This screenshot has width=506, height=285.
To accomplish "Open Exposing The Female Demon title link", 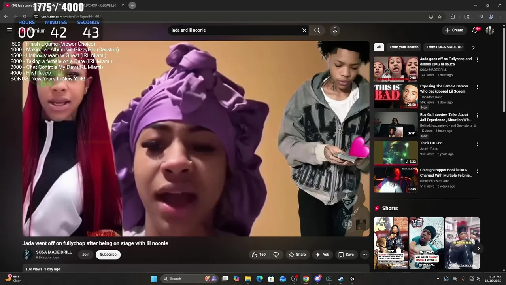I will (x=444, y=89).
